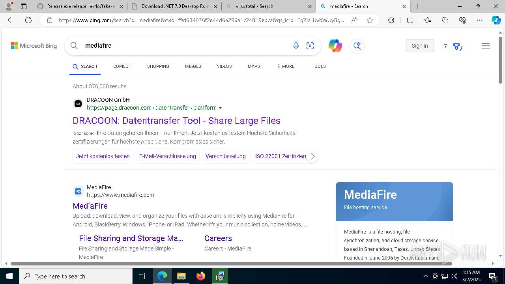Open Browser essentials icon
Screen dimensions: 505x284
pyautogui.click(x=462, y=20)
